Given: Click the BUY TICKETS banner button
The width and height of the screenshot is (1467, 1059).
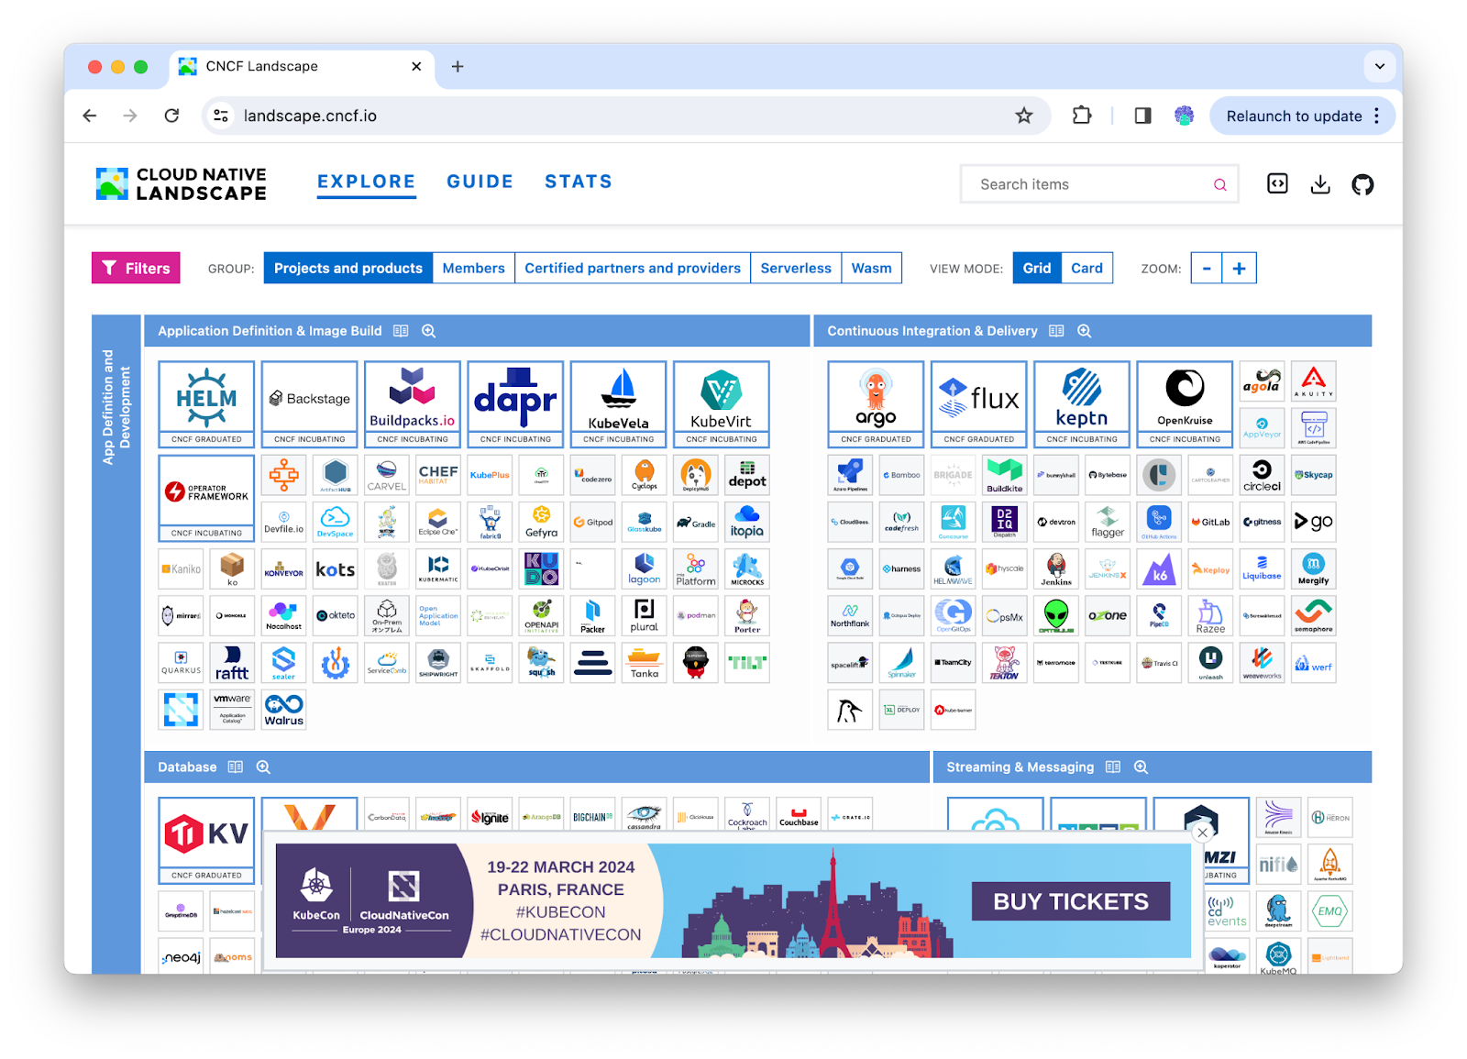Looking at the screenshot, I should tap(1070, 901).
